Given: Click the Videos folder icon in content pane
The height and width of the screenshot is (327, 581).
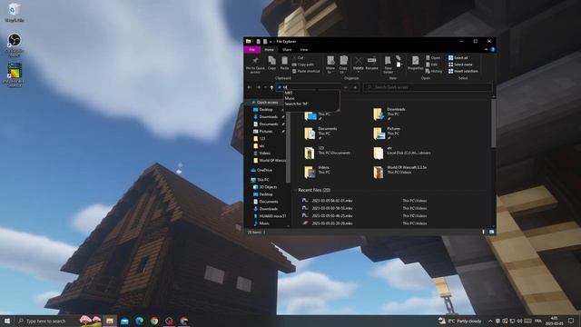Looking at the screenshot, I should [310, 172].
